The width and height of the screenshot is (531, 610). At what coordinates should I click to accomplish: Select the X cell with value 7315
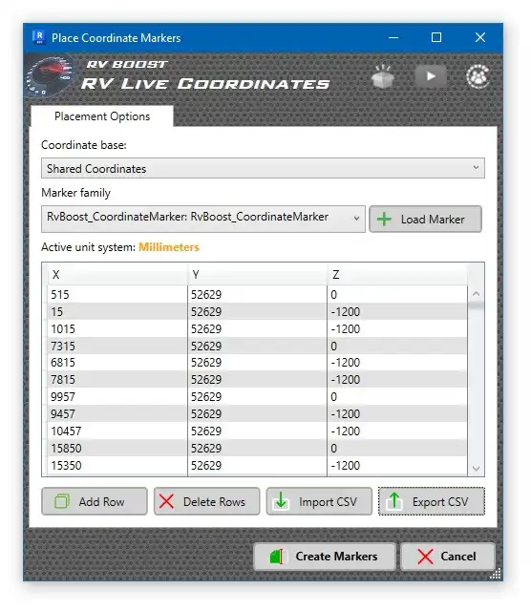click(x=117, y=346)
